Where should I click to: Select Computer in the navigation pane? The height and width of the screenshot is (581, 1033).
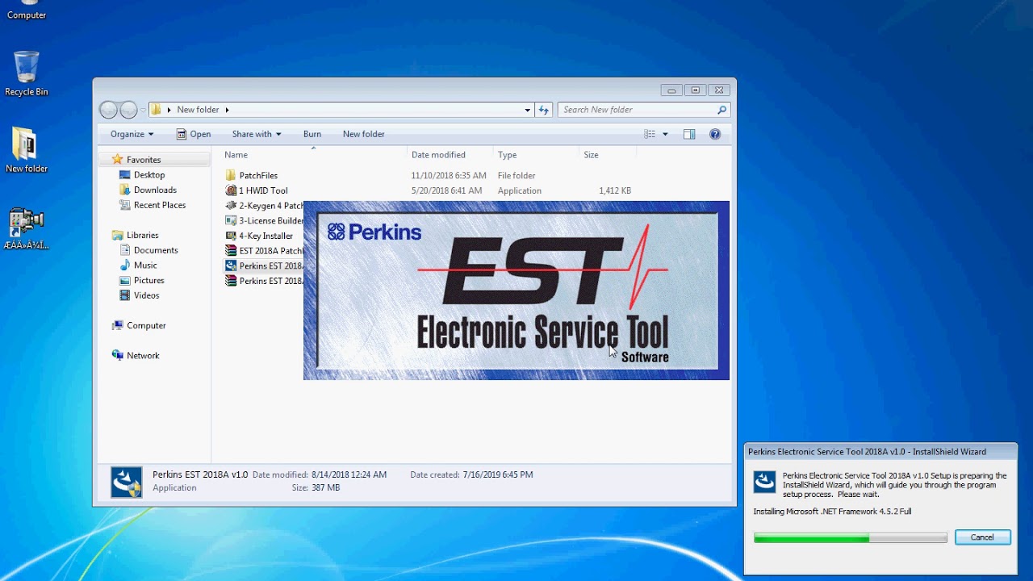145,325
